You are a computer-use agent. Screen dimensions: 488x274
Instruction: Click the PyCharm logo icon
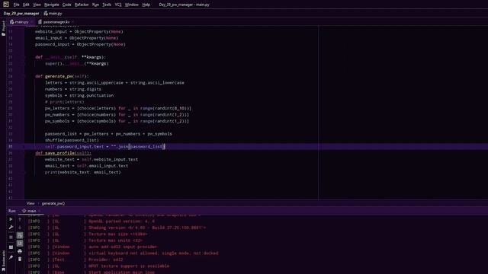click(6, 5)
